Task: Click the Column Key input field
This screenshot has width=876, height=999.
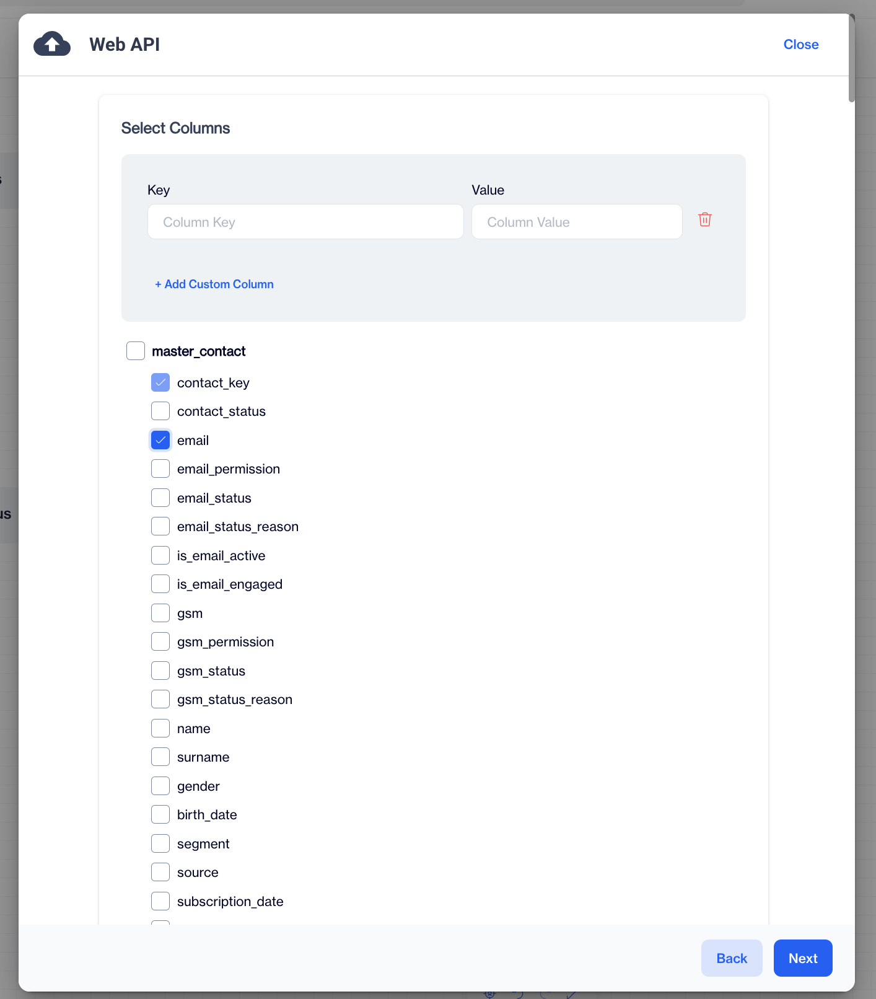Action: click(x=305, y=222)
